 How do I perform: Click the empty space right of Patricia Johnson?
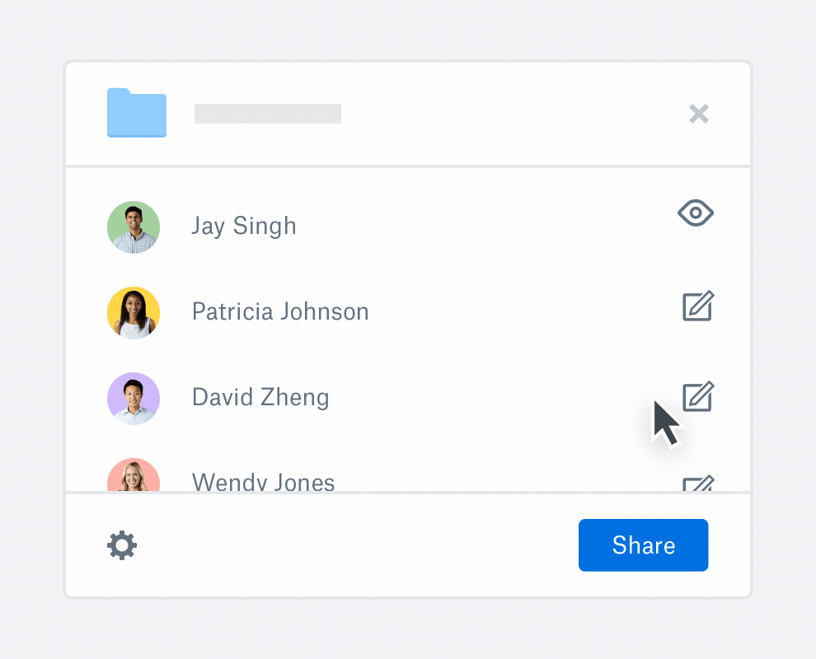[x=519, y=311]
